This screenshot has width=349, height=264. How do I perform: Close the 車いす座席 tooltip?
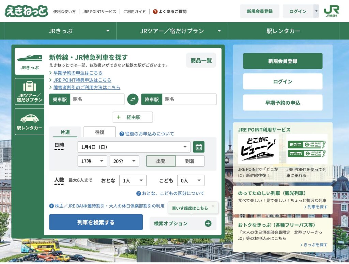click(213, 206)
